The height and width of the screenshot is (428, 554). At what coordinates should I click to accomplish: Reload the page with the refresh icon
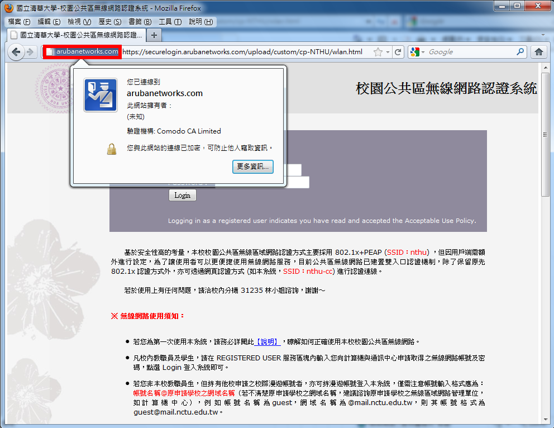(398, 52)
